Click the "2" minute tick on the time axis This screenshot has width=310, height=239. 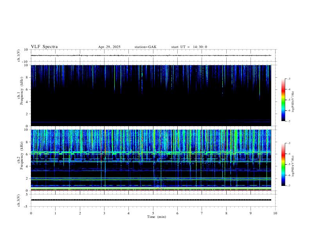coord(80,213)
